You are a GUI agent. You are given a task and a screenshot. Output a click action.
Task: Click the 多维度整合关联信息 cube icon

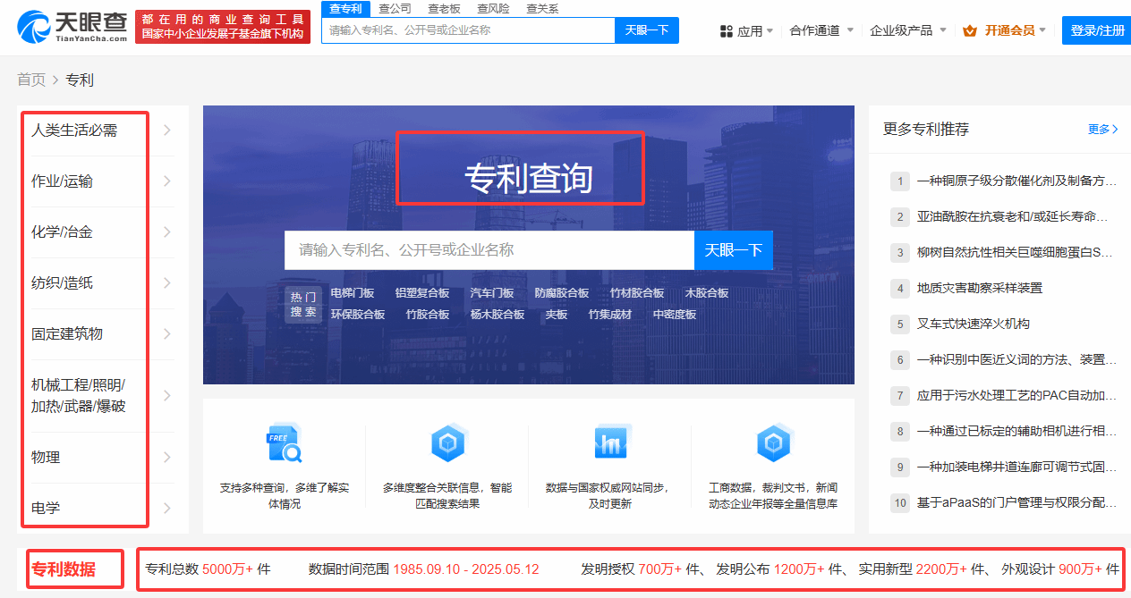447,443
